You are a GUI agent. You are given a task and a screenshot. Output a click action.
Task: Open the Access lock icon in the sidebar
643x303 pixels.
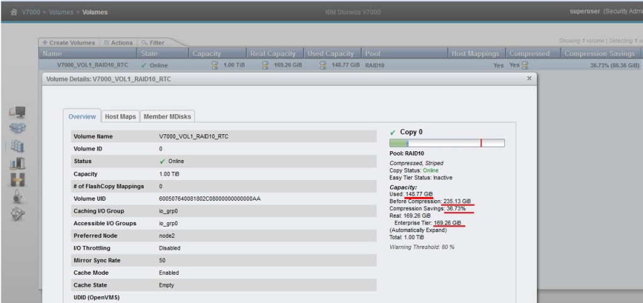click(18, 197)
